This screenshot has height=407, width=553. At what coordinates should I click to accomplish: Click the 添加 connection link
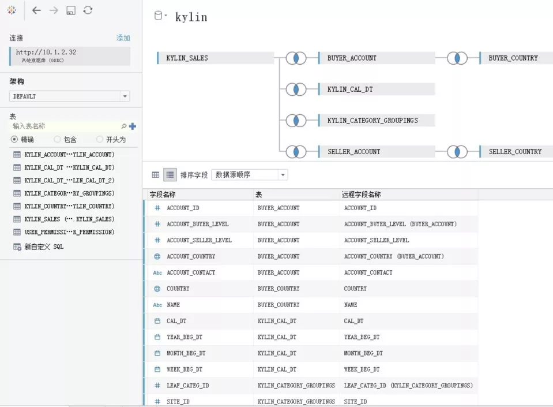(123, 38)
